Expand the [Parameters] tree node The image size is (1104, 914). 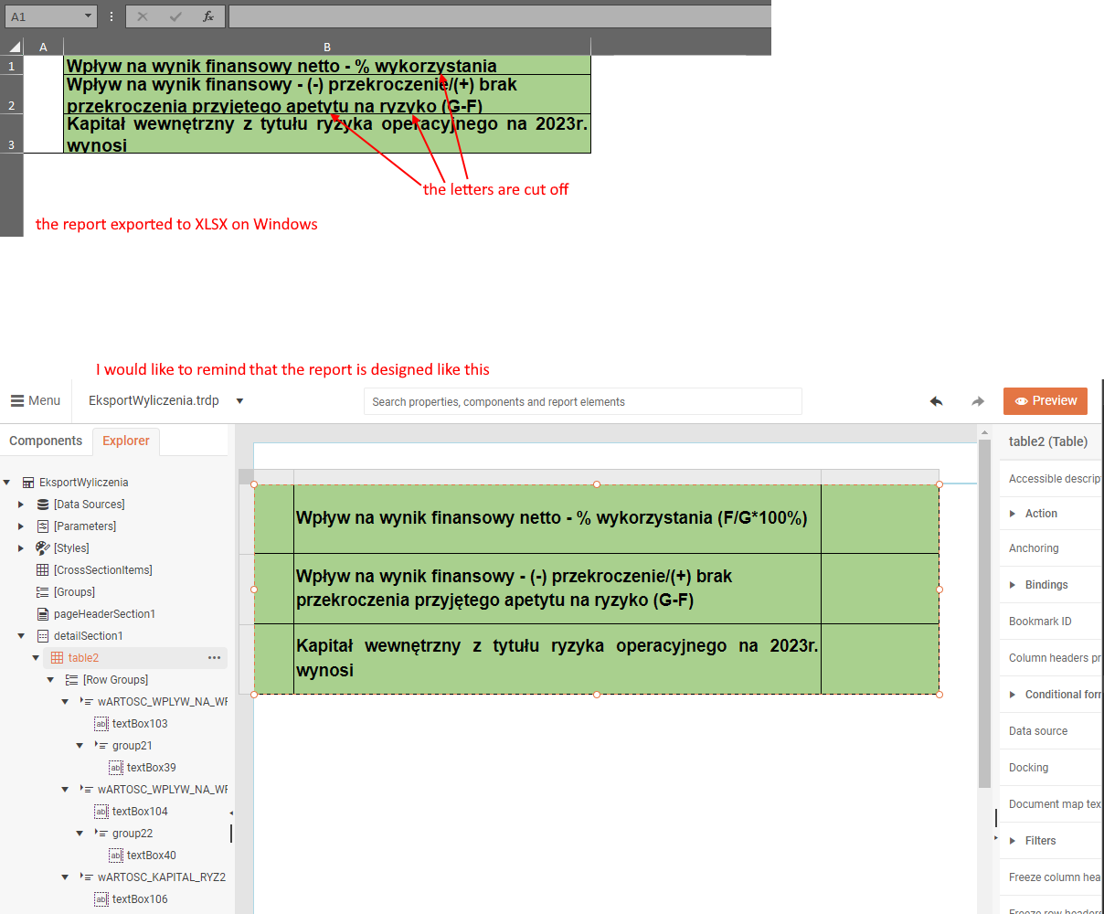pos(21,526)
